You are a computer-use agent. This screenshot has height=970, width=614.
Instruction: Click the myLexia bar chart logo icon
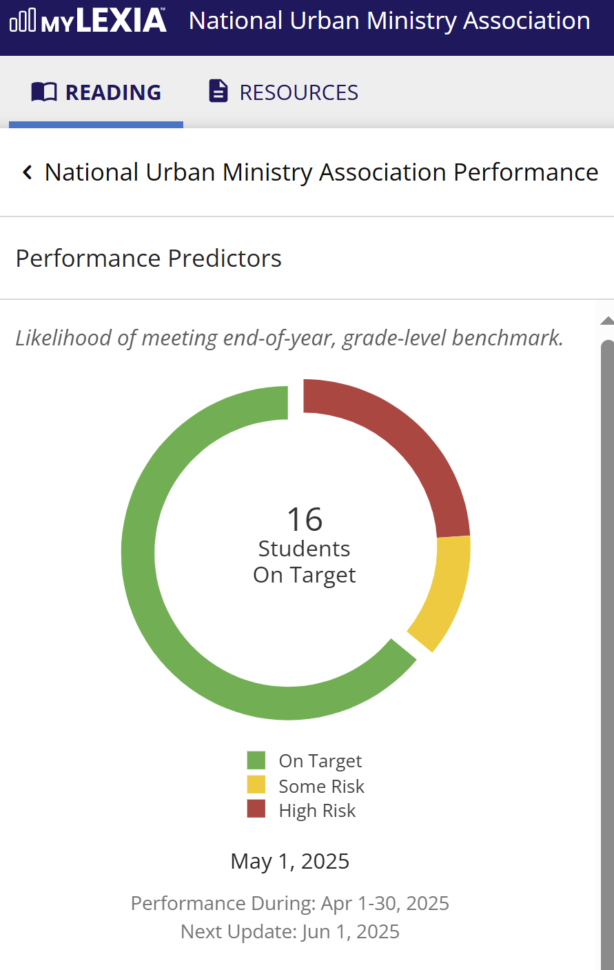[x=22, y=21]
